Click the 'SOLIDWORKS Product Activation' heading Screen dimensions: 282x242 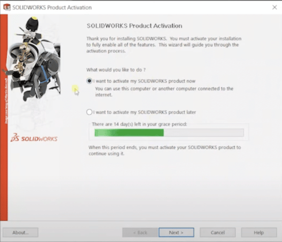(134, 26)
